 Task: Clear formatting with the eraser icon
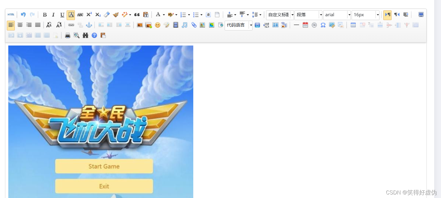(x=107, y=15)
